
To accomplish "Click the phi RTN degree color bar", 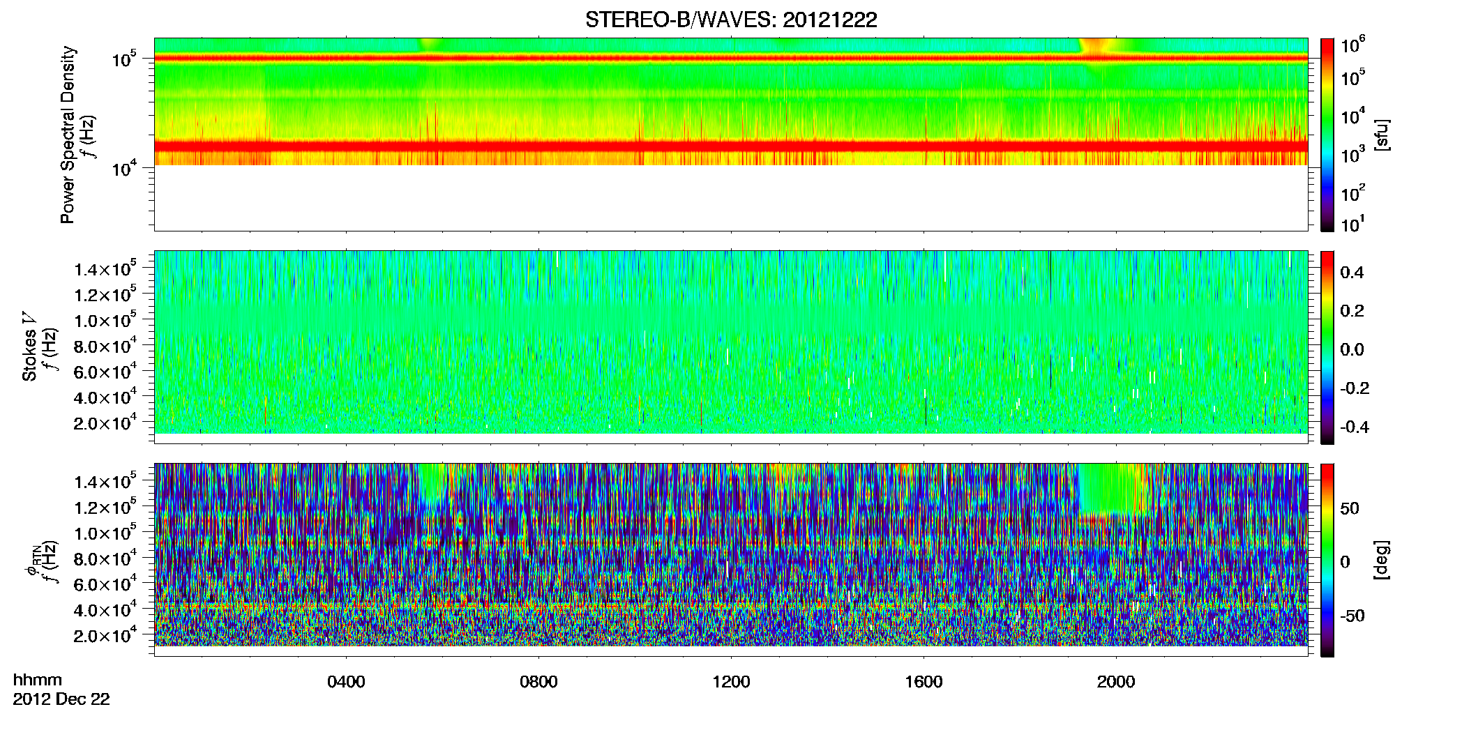I will click(x=1327, y=560).
